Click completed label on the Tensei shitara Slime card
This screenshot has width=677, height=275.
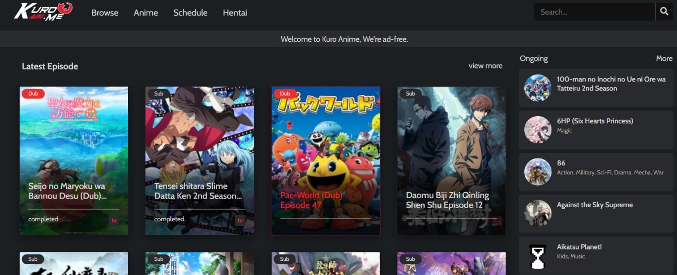pyautogui.click(x=169, y=219)
